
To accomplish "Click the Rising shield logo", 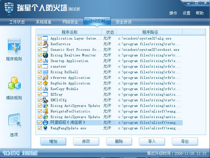I will click(x=9, y=8).
